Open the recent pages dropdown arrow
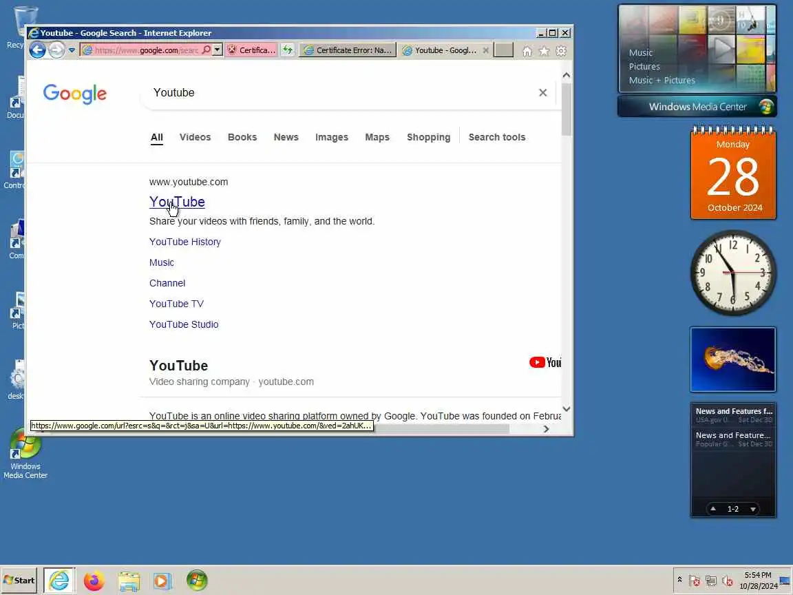Screen dimensions: 793x595 tap(72, 50)
